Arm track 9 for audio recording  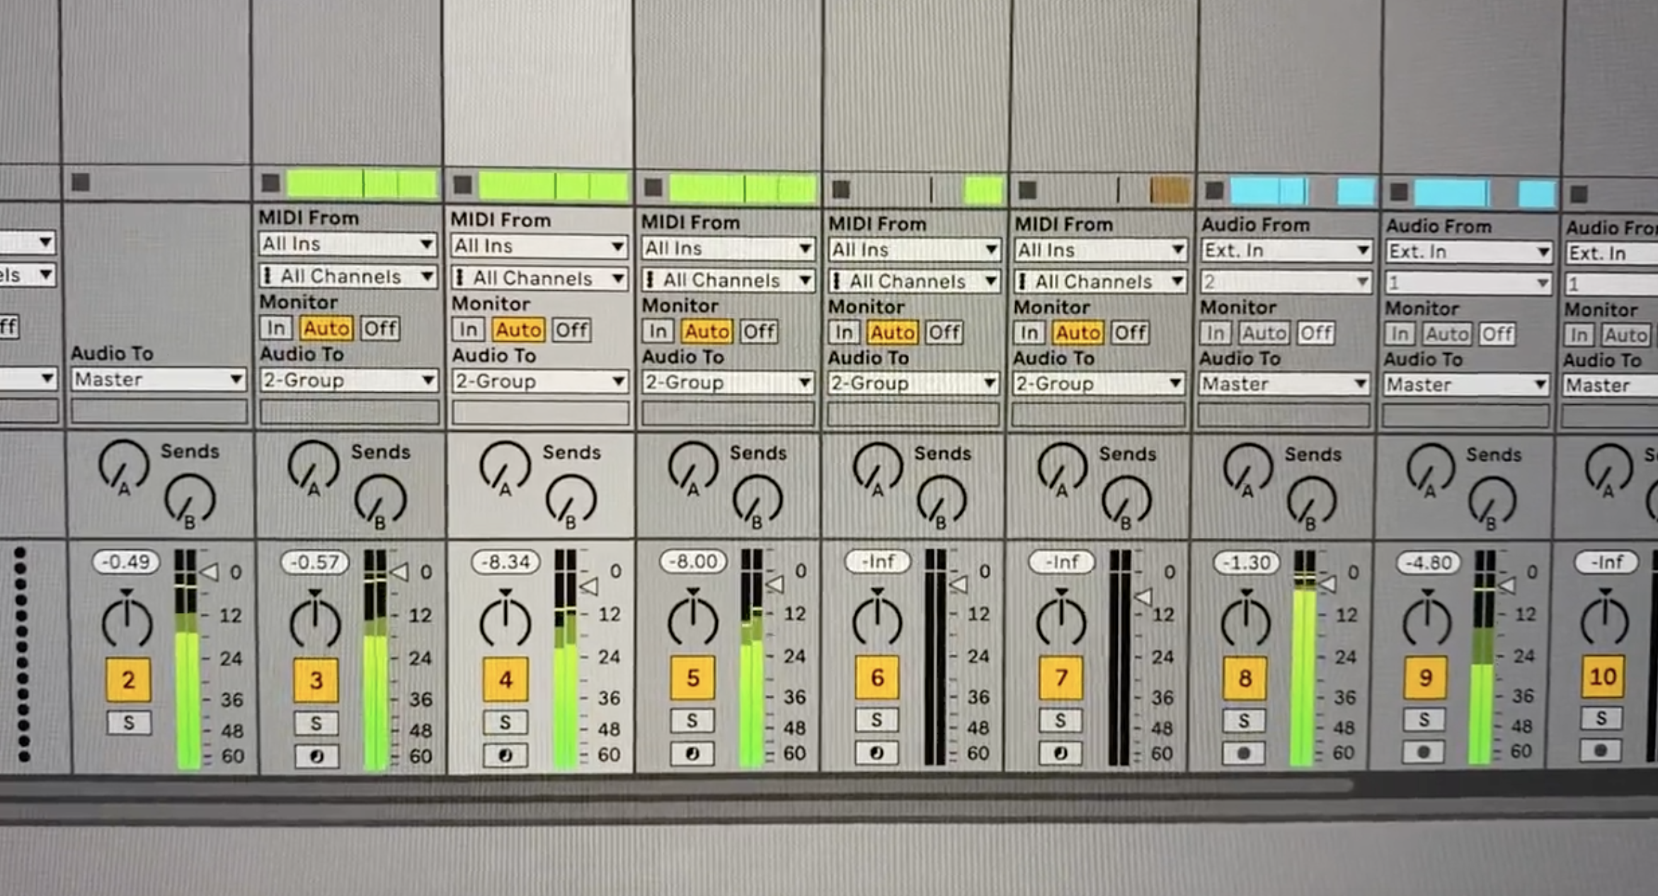[1424, 752]
